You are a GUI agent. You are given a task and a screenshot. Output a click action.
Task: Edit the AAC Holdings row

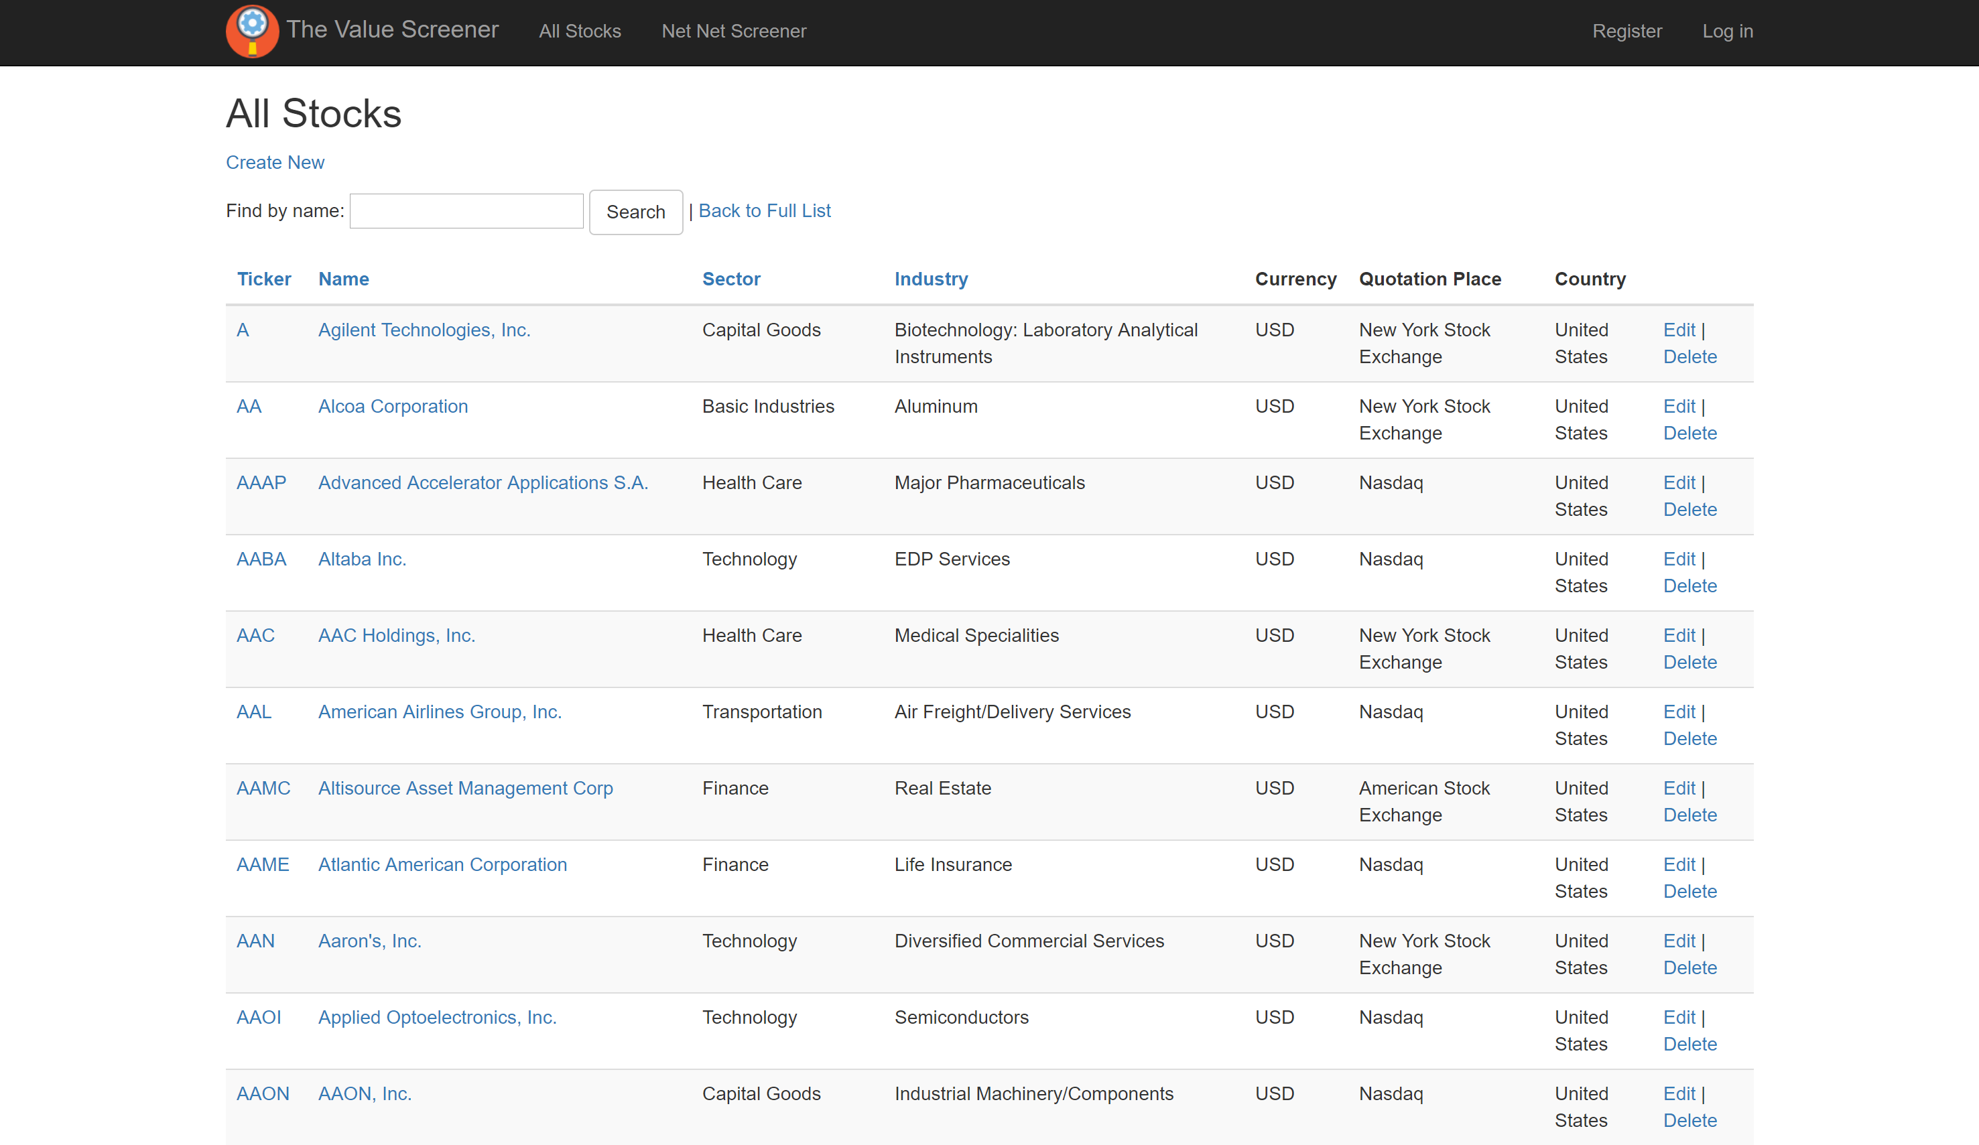1679,634
